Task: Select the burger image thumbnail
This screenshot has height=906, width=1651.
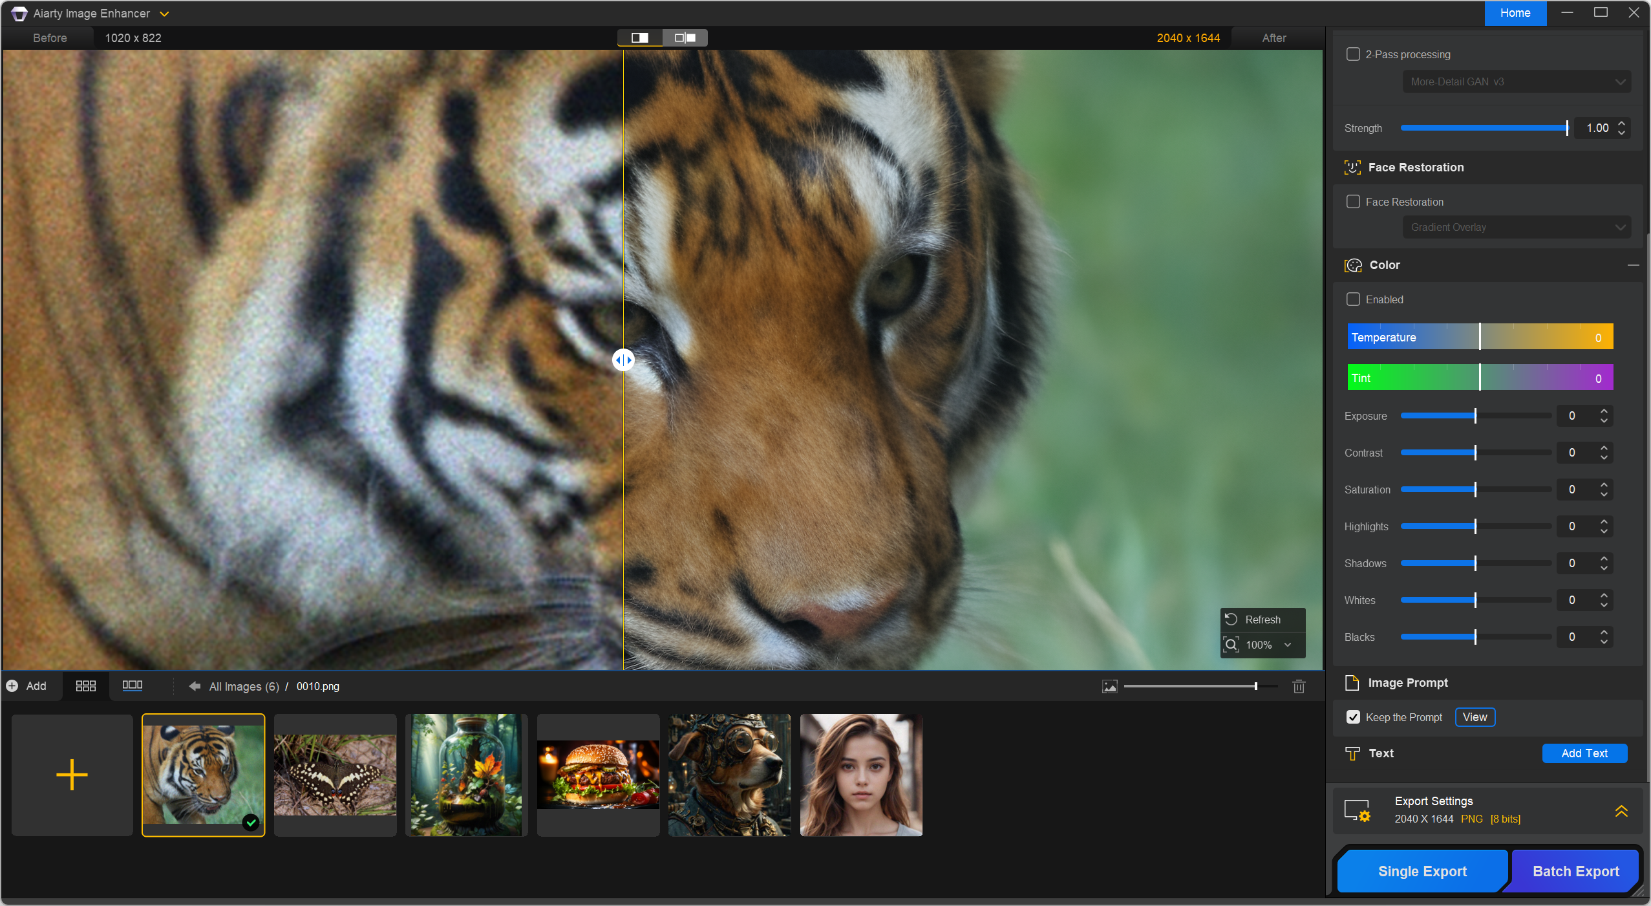Action: click(598, 775)
